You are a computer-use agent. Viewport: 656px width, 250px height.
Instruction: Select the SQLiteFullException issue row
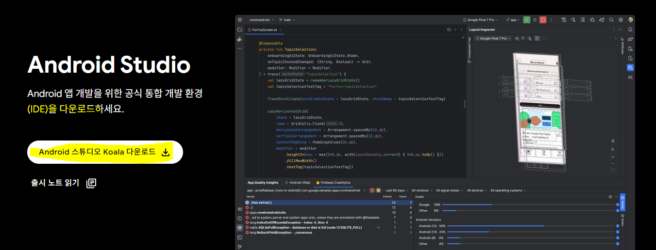tap(329, 227)
